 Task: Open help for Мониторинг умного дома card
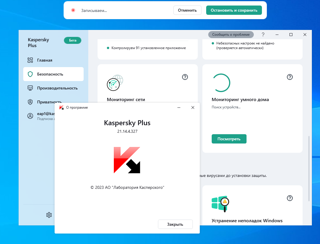coord(290,77)
